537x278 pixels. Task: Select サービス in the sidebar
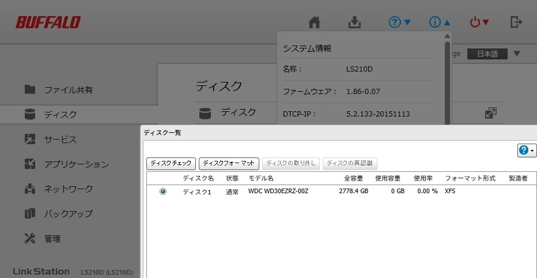click(x=60, y=140)
